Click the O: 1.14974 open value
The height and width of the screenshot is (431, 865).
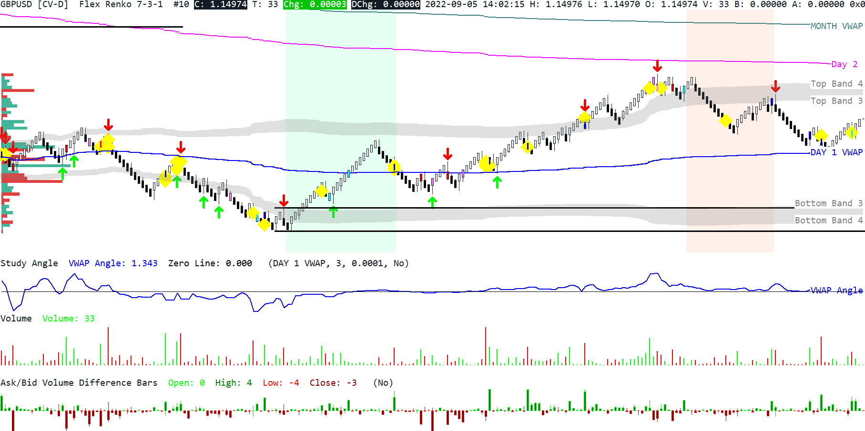[x=671, y=4]
